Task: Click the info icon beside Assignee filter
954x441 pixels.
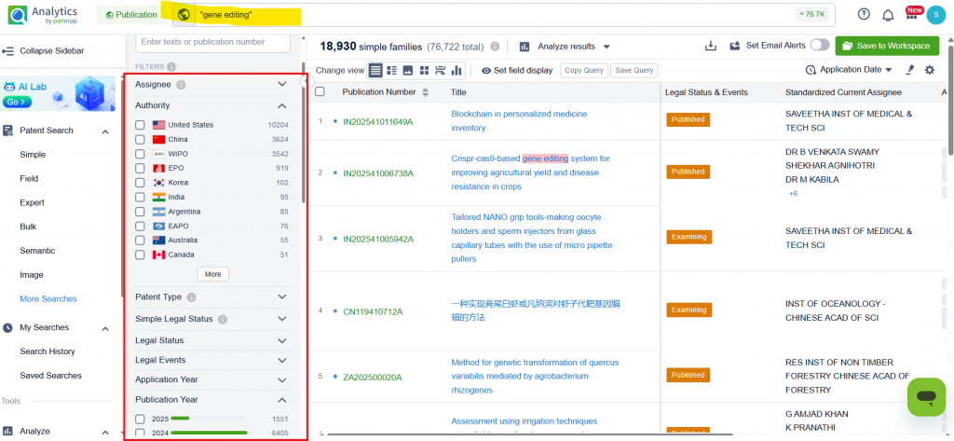Action: pyautogui.click(x=181, y=85)
